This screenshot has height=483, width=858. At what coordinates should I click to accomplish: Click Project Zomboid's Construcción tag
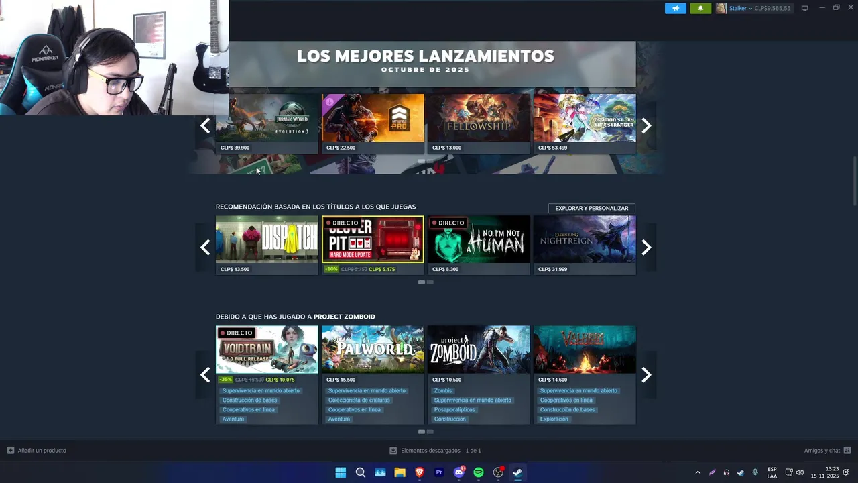click(450, 419)
